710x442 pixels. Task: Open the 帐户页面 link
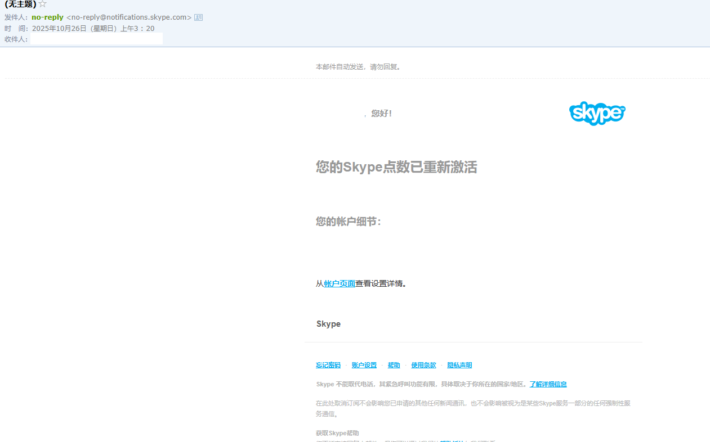[x=340, y=284]
